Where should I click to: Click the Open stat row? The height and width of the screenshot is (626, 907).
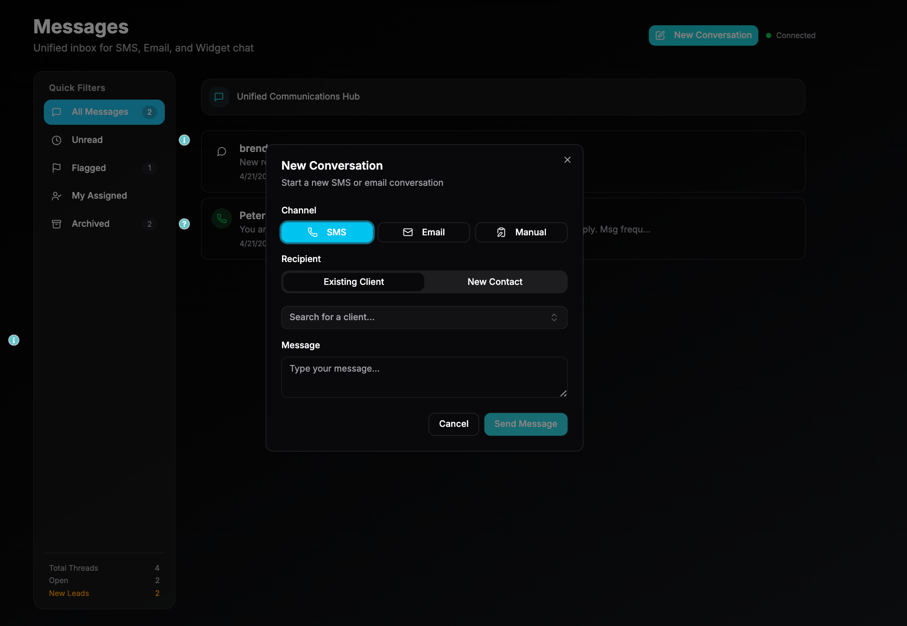coord(104,580)
